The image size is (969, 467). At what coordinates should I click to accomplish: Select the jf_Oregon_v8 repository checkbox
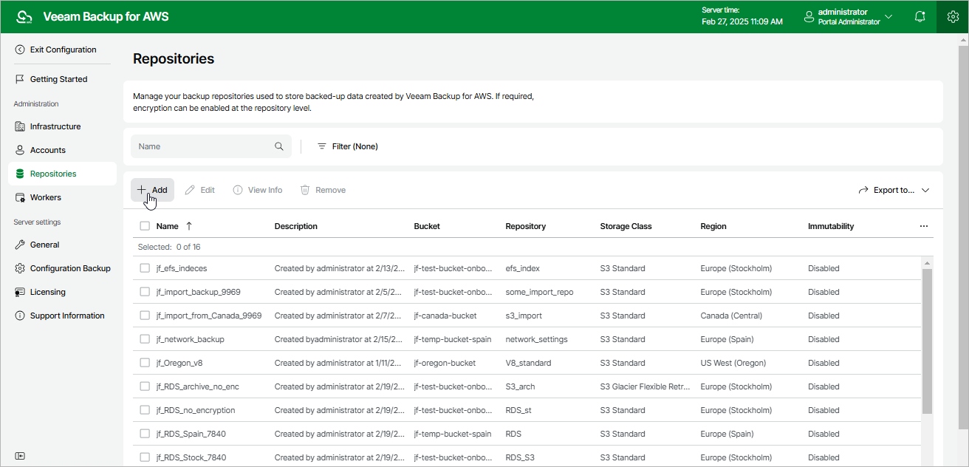pyautogui.click(x=145, y=363)
